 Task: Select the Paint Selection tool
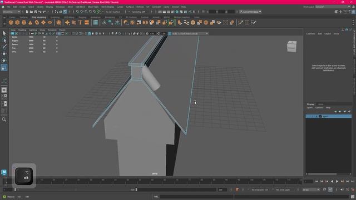4,47
